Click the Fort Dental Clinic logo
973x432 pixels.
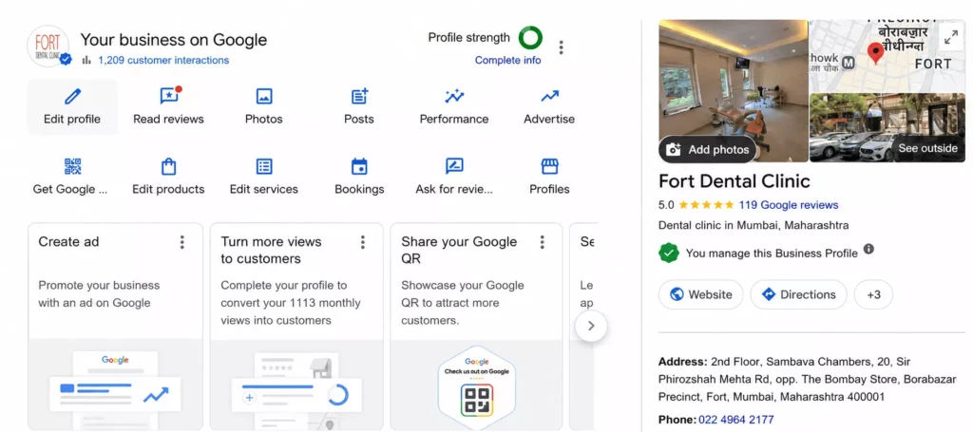pyautogui.click(x=48, y=46)
